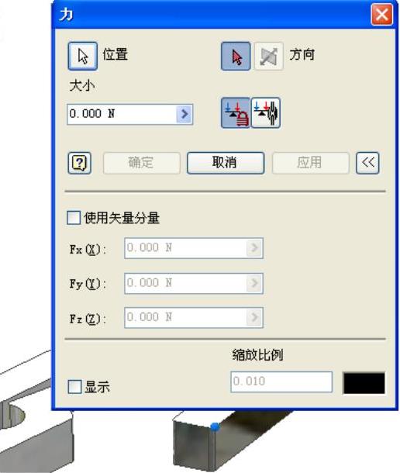400x473 pixels.
Task: Open help with the question mark icon
Action: pyautogui.click(x=79, y=163)
